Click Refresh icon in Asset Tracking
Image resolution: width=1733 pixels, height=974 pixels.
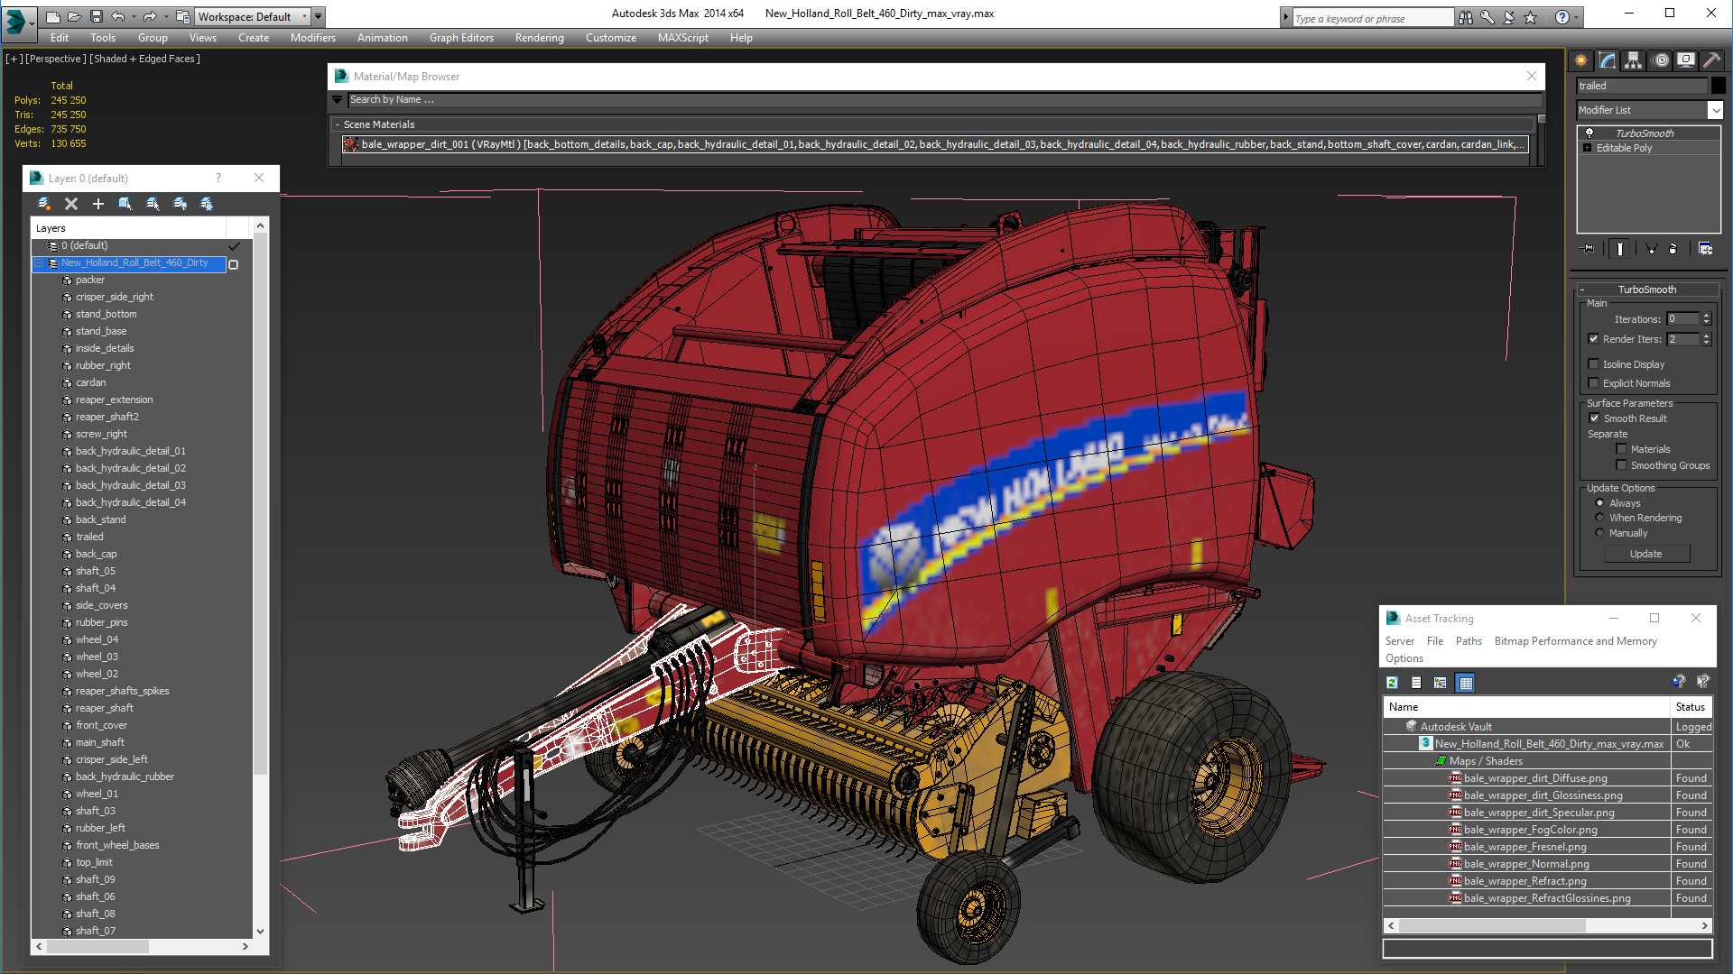(1392, 683)
